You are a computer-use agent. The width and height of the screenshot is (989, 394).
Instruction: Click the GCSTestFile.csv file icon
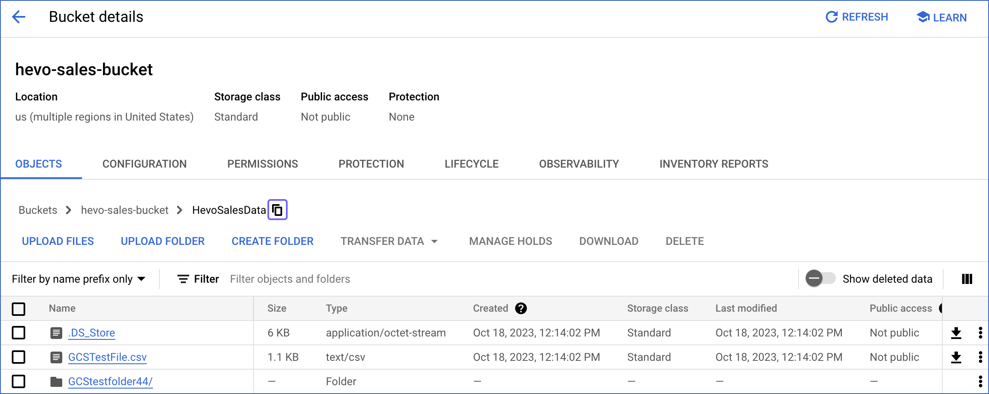[56, 357]
